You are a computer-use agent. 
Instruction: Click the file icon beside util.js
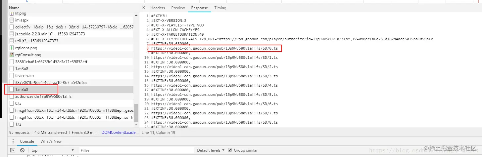click(12, 41)
